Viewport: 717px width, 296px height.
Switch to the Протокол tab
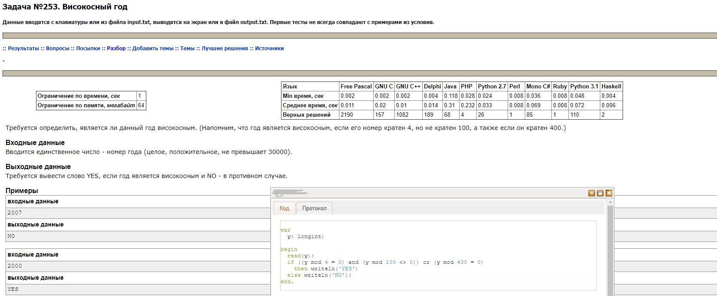[x=314, y=208]
